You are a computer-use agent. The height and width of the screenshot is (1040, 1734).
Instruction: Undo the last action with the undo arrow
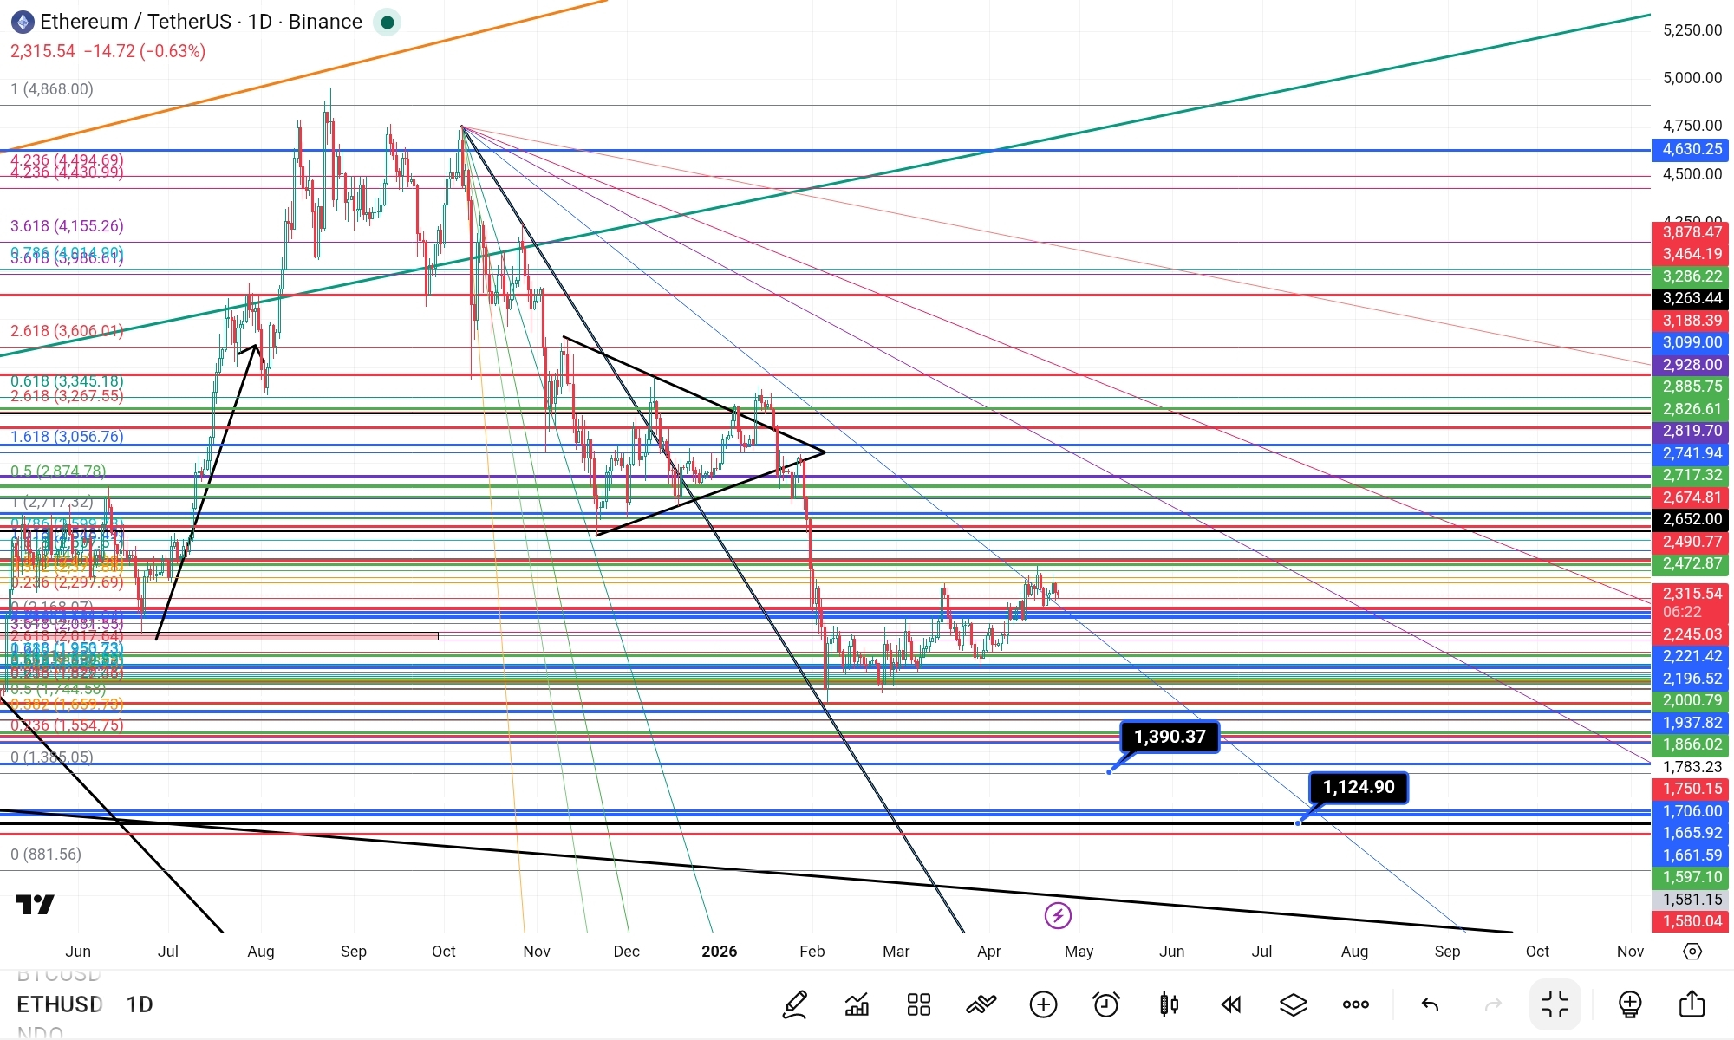coord(1431,1004)
